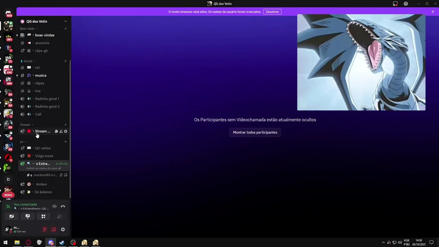
Task: Disconnect from voice call
Action: pyautogui.click(x=63, y=206)
